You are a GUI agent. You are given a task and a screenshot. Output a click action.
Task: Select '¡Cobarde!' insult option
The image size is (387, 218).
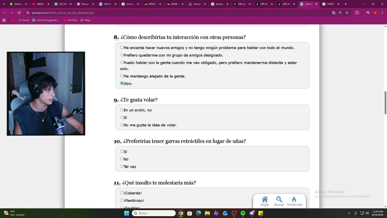coord(122,193)
